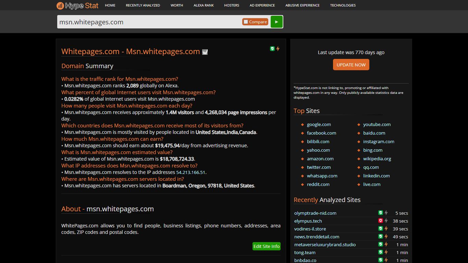This screenshot has height=263, width=468.
Task: Click the green go arrow button
Action: point(276,22)
